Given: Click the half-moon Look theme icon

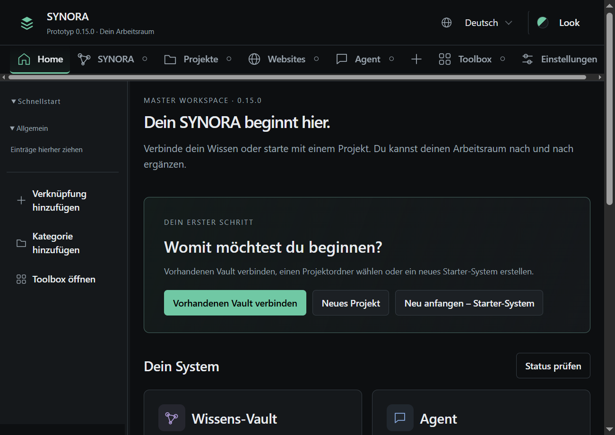Looking at the screenshot, I should pyautogui.click(x=543, y=22).
